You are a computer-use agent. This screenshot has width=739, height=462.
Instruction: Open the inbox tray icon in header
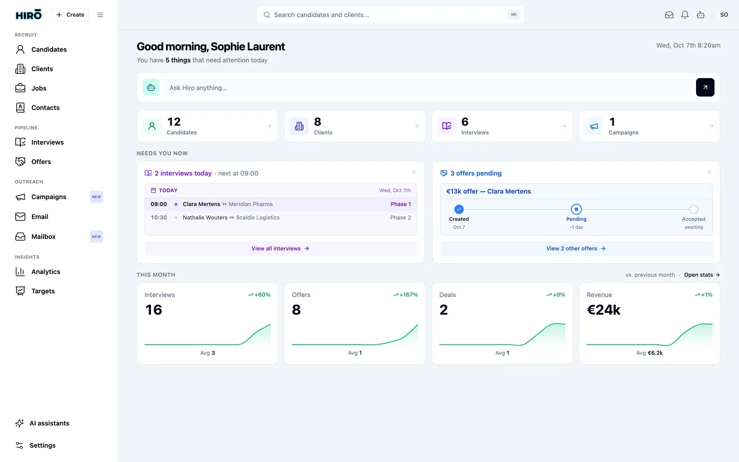click(x=669, y=15)
